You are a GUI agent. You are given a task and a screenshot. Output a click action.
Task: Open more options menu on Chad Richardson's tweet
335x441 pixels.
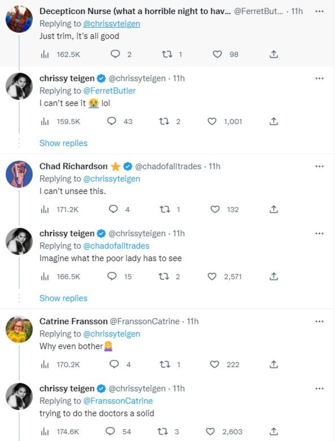click(x=319, y=166)
